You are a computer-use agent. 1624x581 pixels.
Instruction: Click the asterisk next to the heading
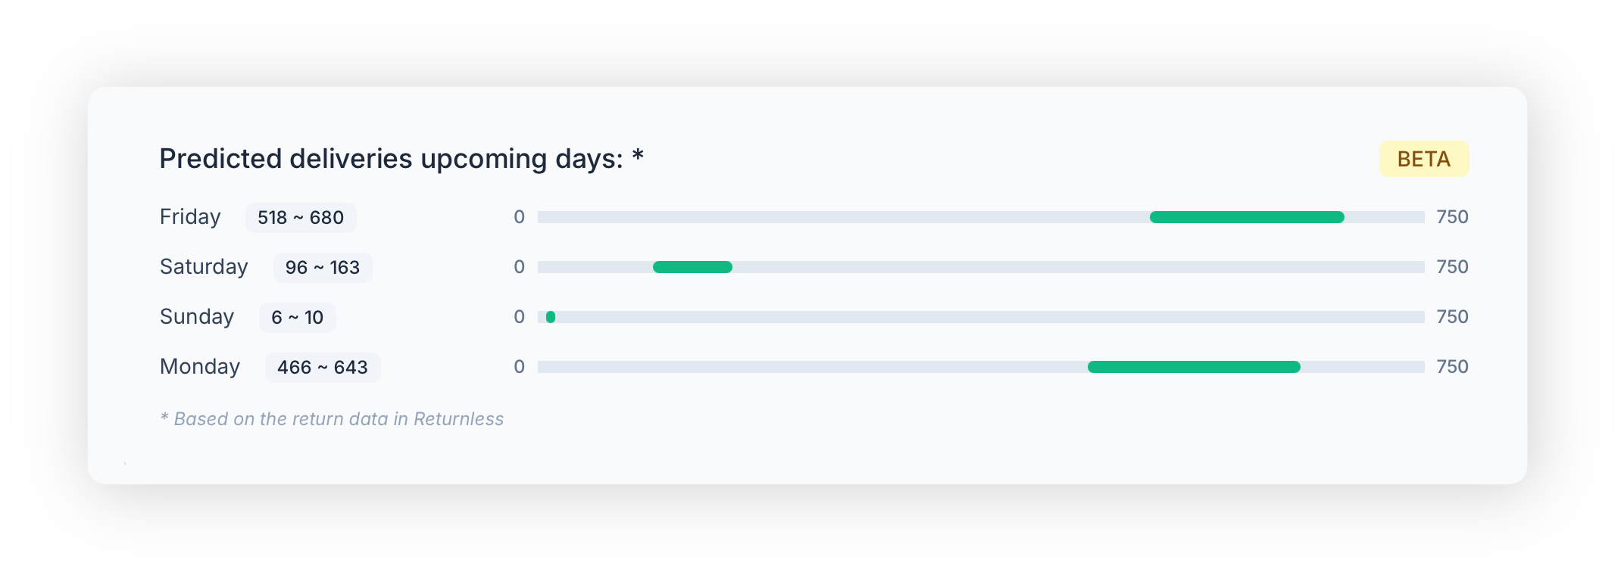[x=638, y=157]
